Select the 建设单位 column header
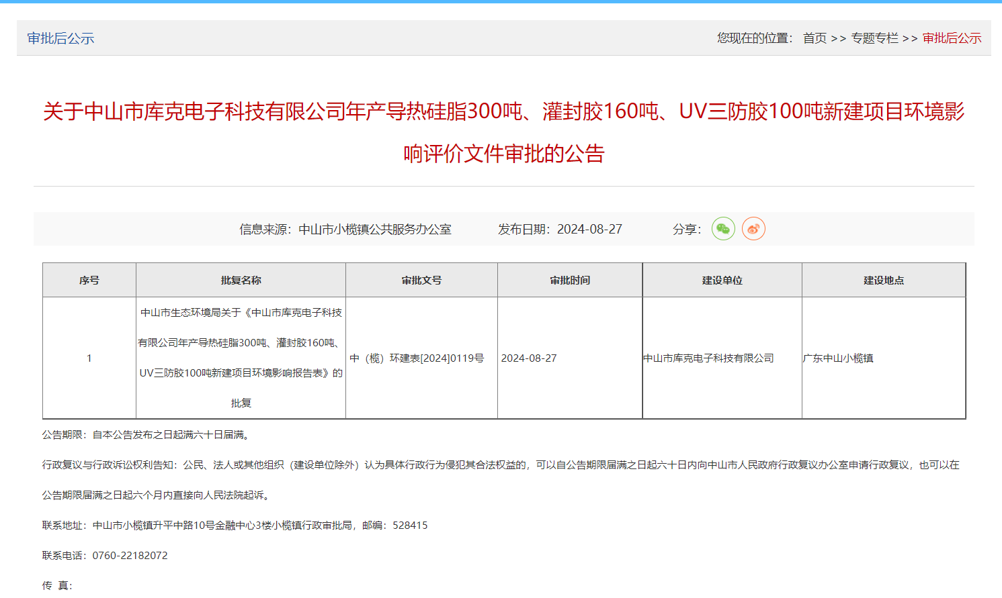Viewport: 1002px width, 598px height. pyautogui.click(x=722, y=281)
